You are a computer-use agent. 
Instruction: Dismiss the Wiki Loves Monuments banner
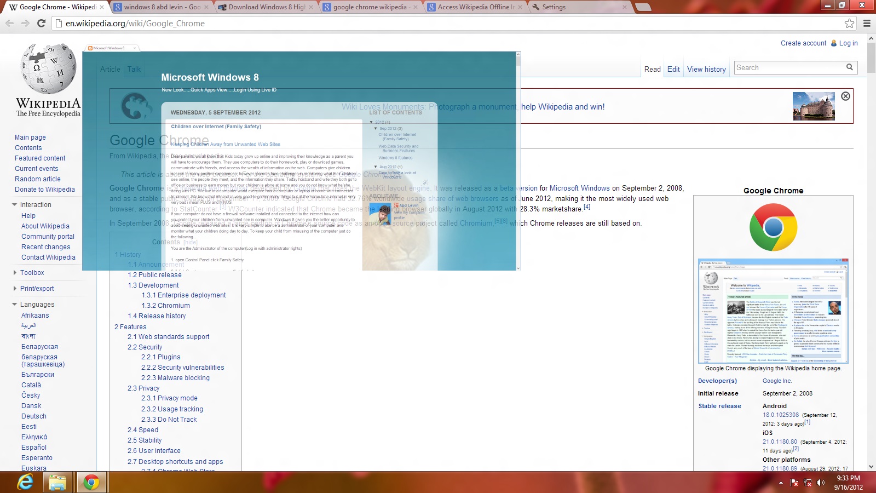pyautogui.click(x=845, y=96)
